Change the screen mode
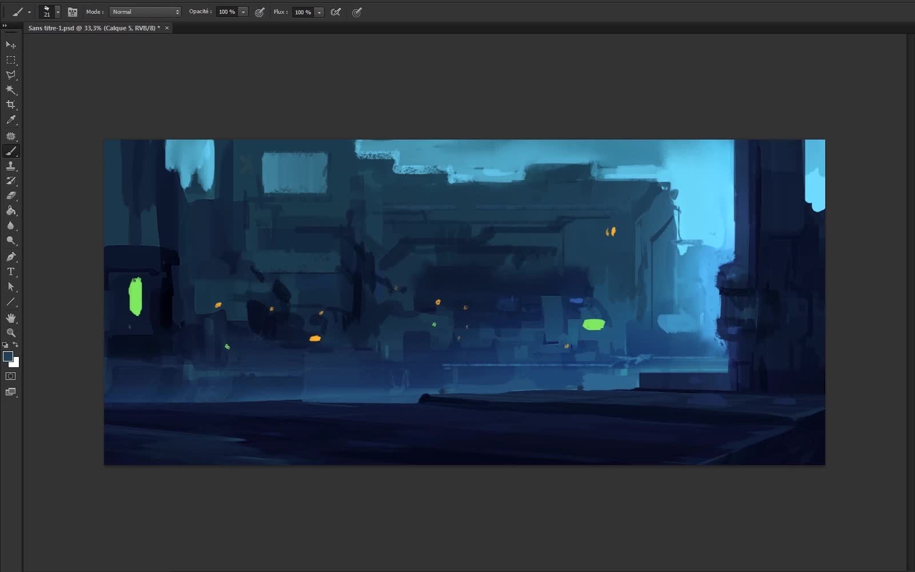Image resolution: width=915 pixels, height=572 pixels. pos(11,392)
